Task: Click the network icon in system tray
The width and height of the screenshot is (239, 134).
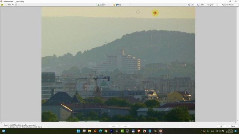Action: coord(217,131)
